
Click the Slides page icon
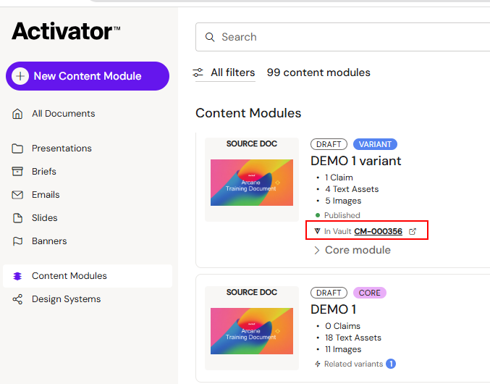17,217
